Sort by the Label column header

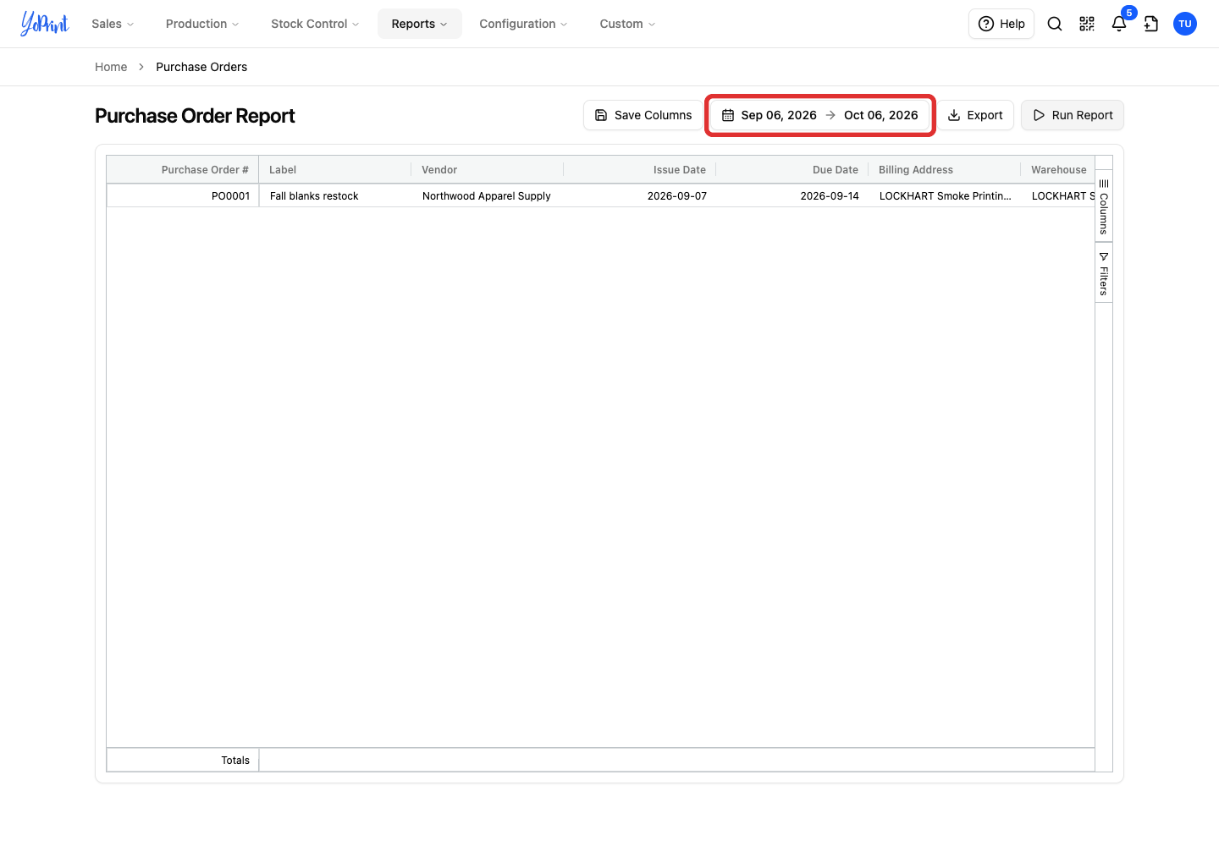click(335, 170)
